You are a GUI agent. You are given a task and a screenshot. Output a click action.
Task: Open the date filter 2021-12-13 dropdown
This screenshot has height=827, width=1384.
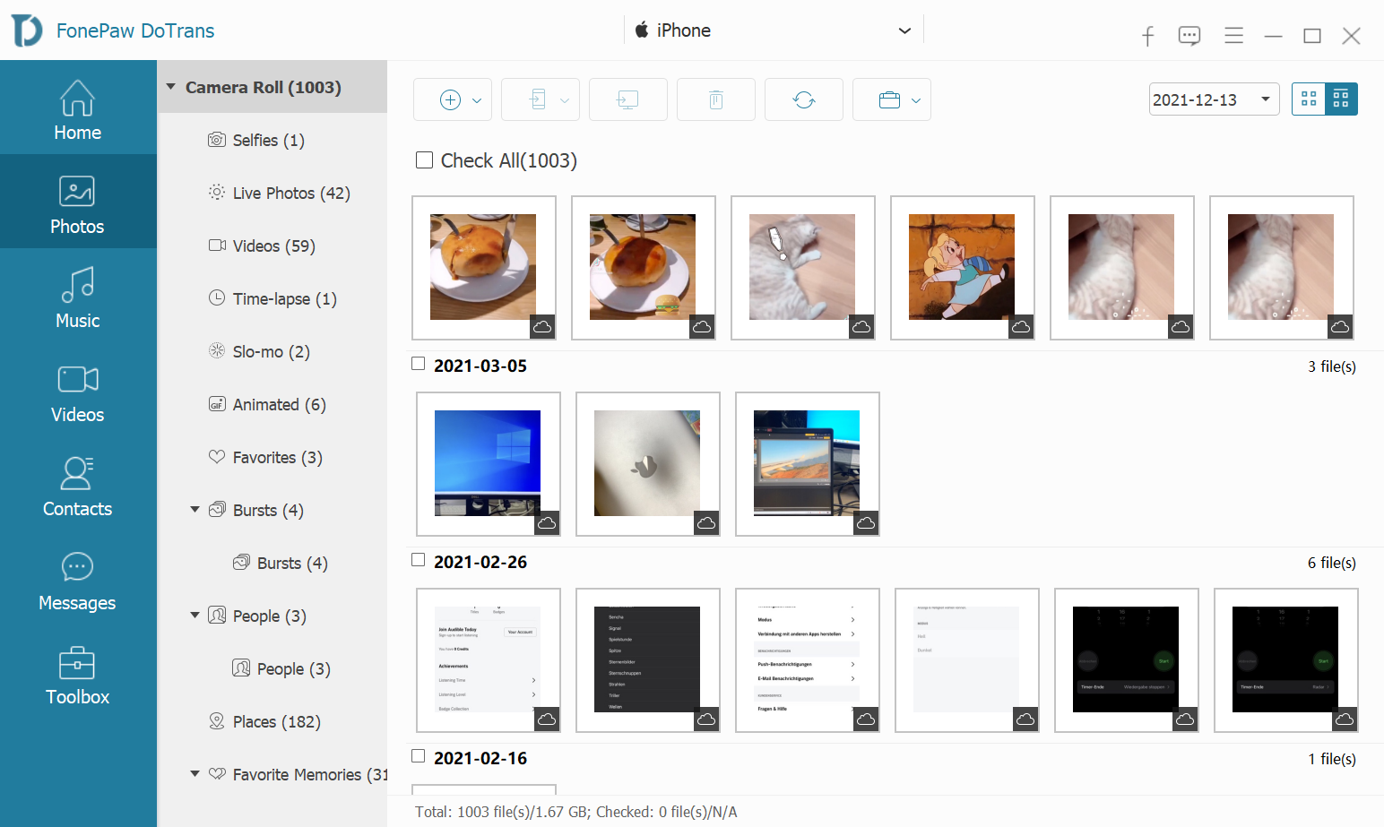(x=1214, y=99)
